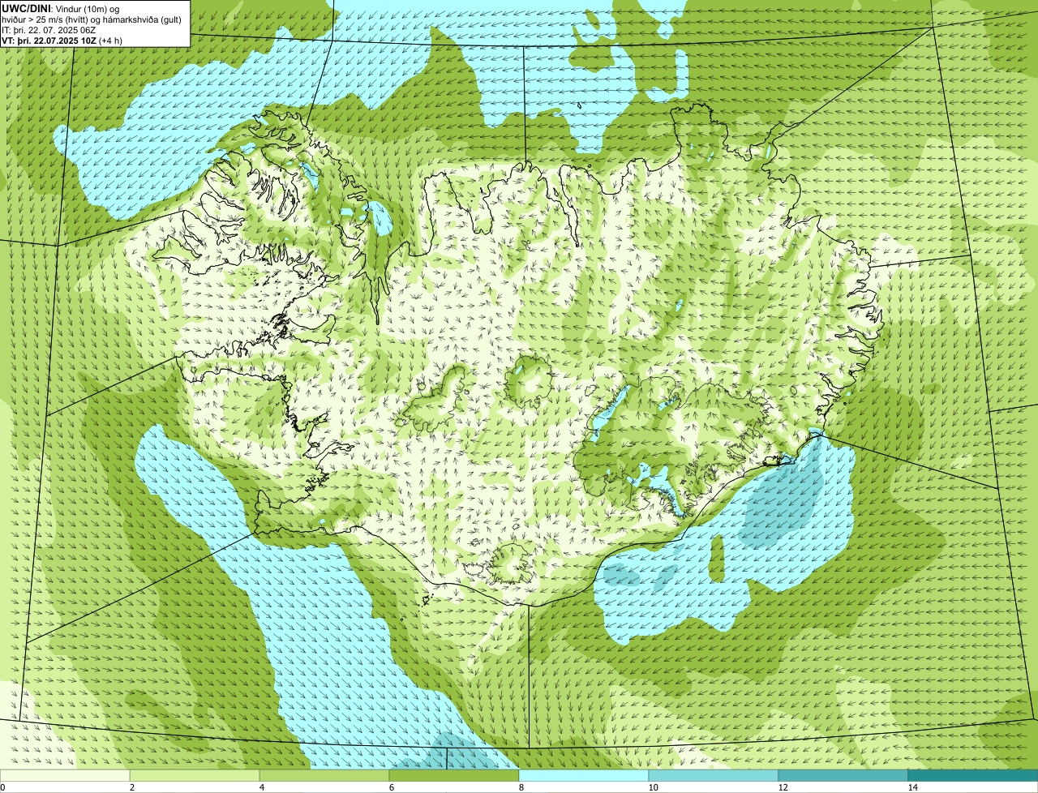Viewport: 1038px width, 793px height.
Task: Click the "0" legend scale label
Action: coord(2,787)
